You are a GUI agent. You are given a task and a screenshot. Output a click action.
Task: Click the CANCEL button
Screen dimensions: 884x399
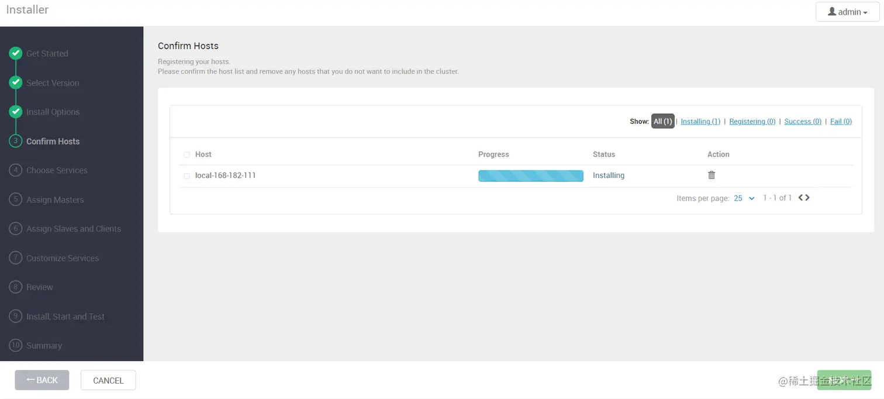coord(108,380)
